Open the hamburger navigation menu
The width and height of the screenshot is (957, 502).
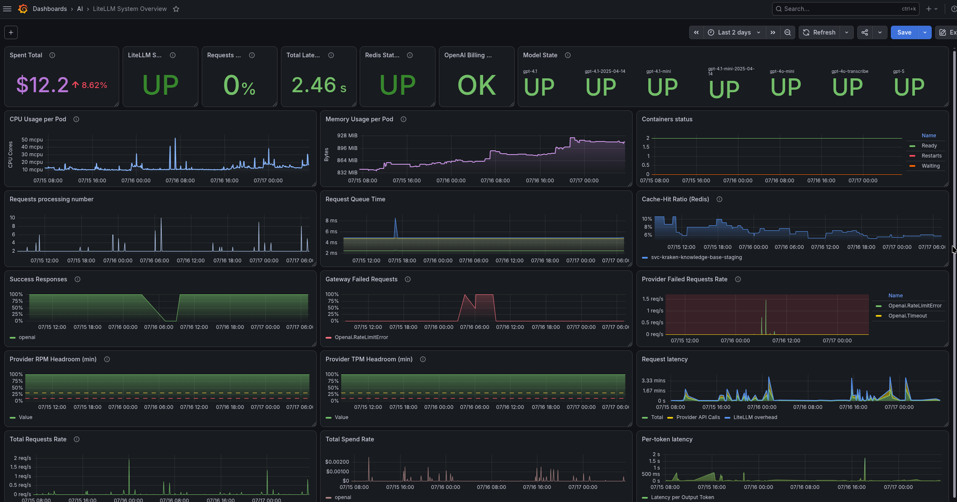point(7,9)
